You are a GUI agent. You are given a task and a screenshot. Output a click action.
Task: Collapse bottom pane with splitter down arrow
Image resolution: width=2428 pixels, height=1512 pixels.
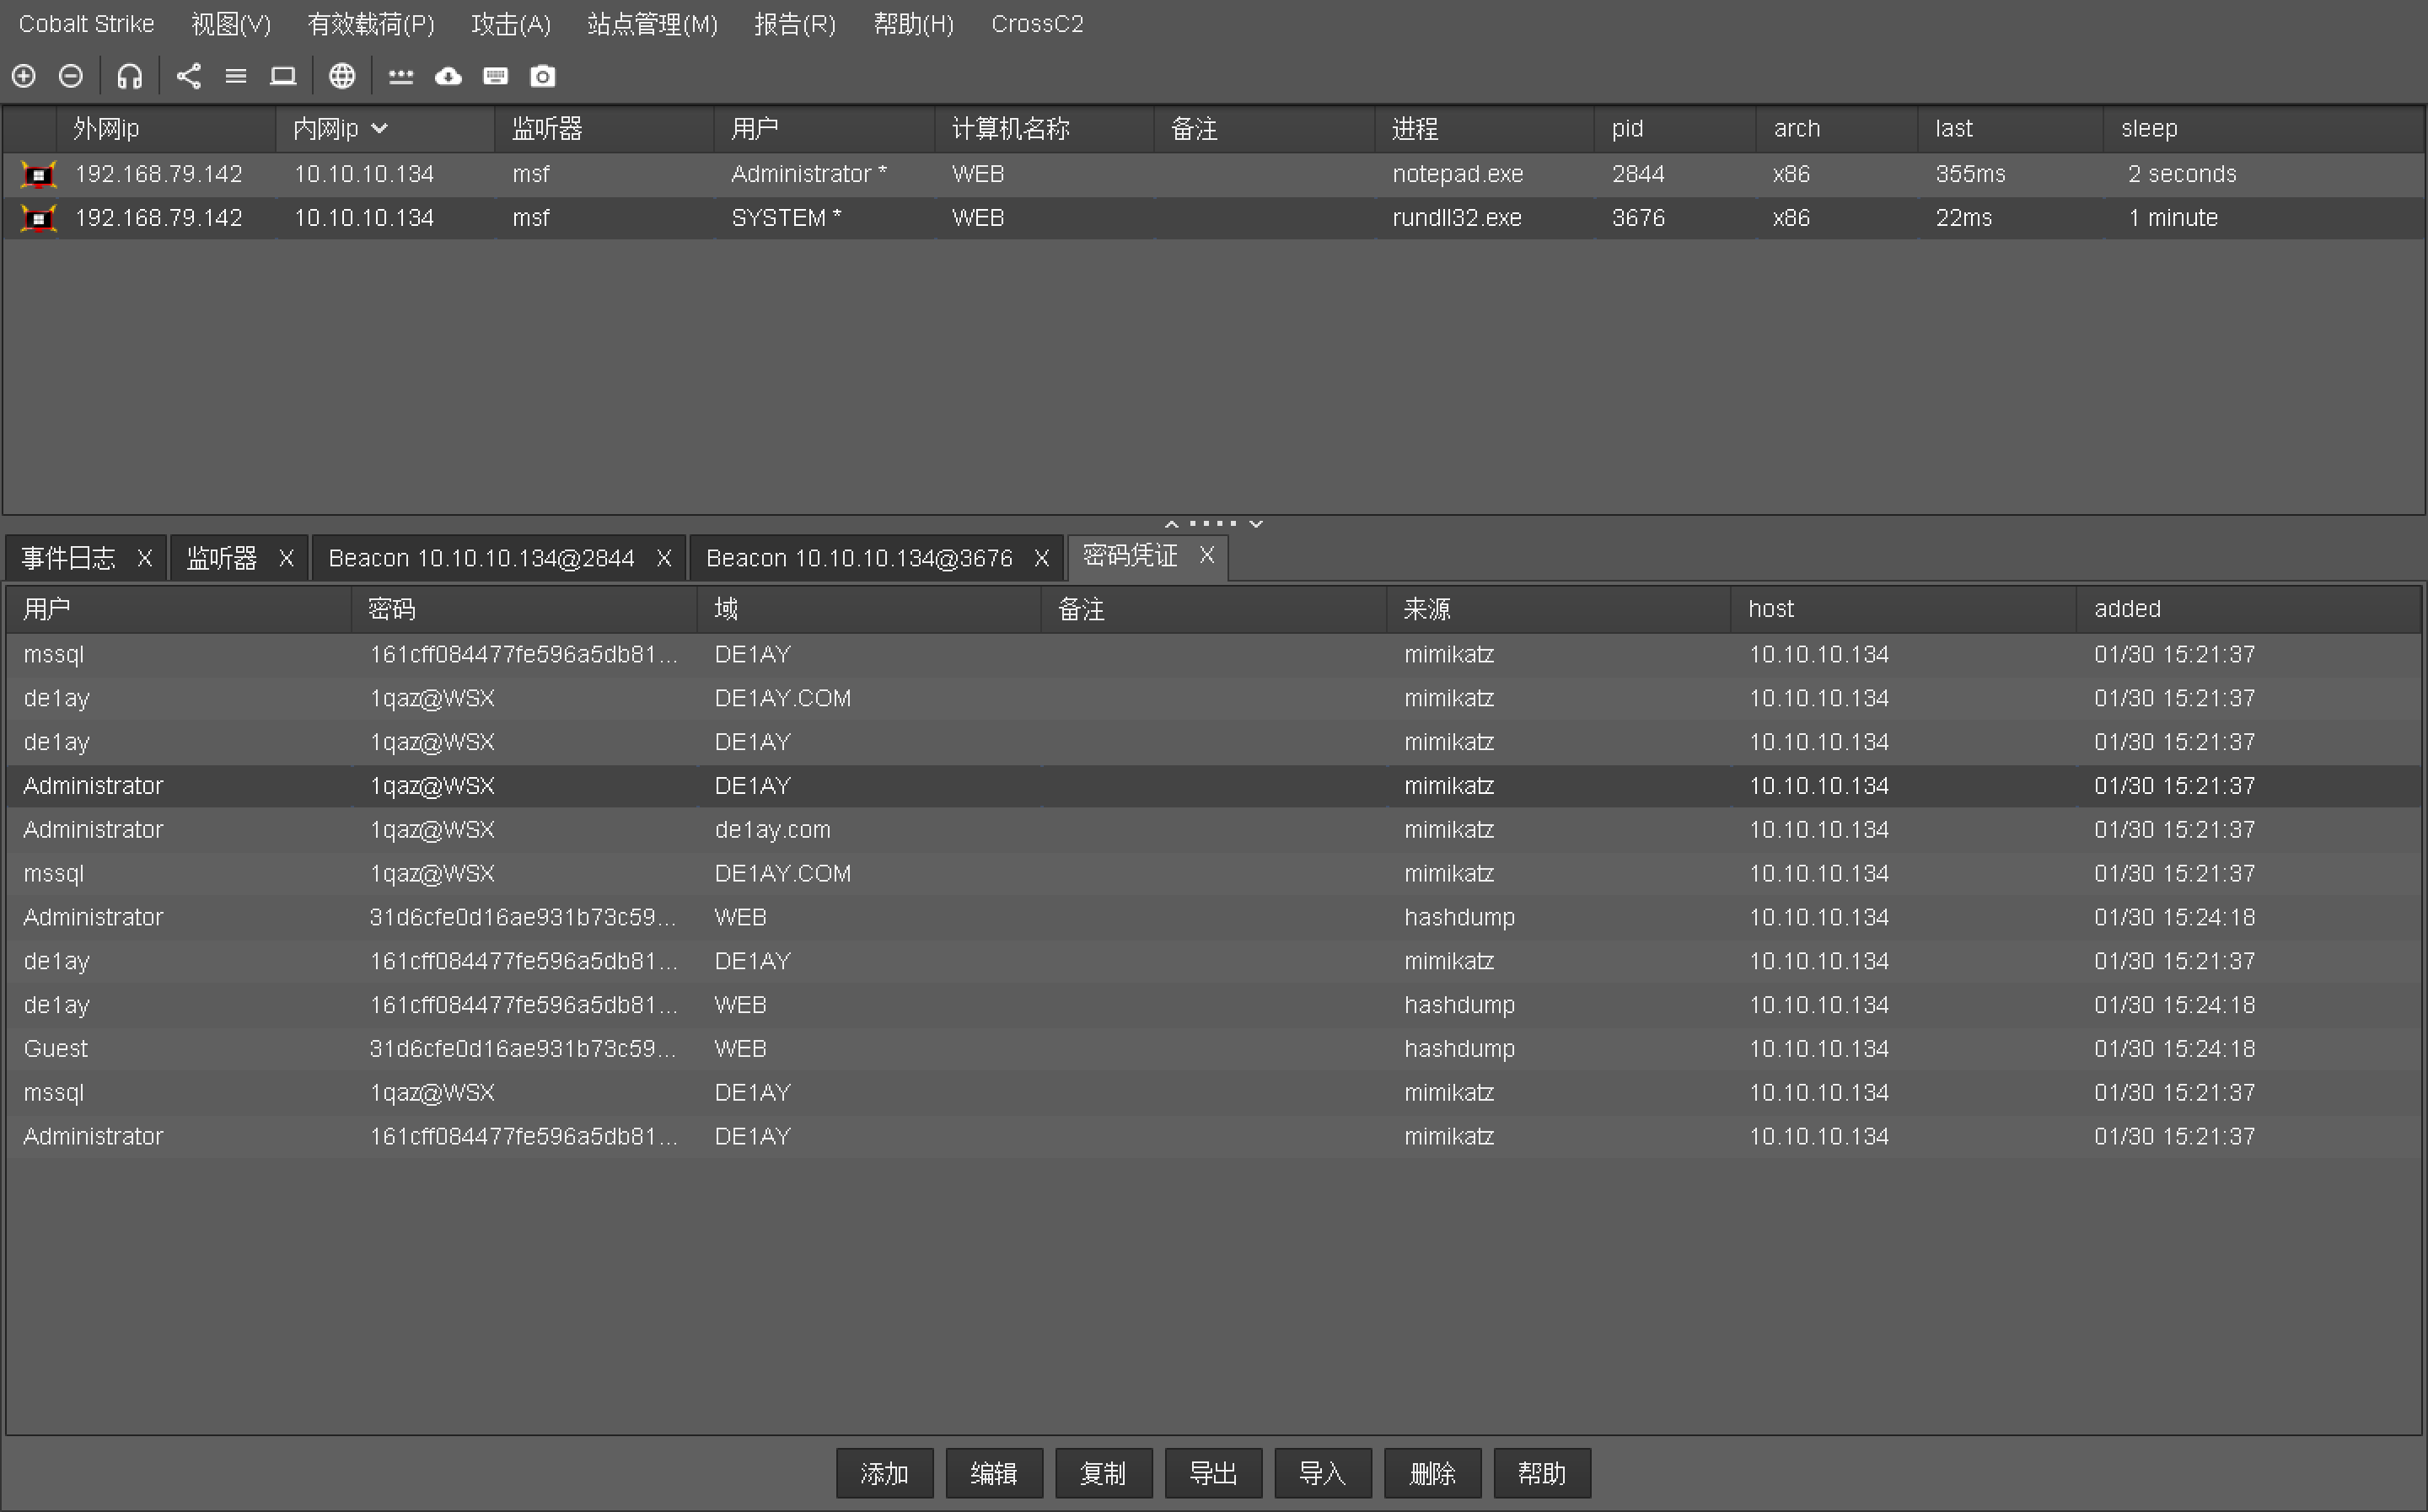(1256, 524)
